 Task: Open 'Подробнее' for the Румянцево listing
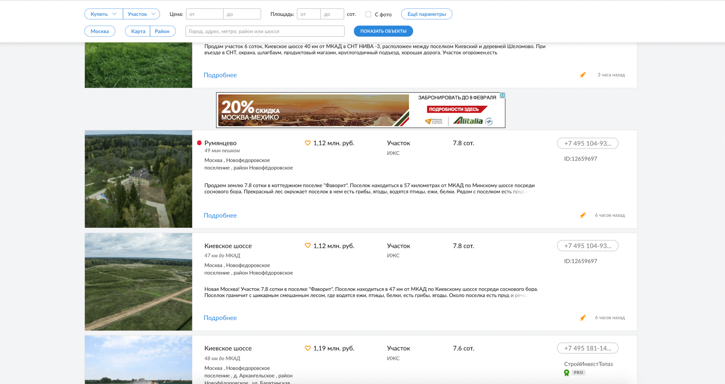point(220,215)
